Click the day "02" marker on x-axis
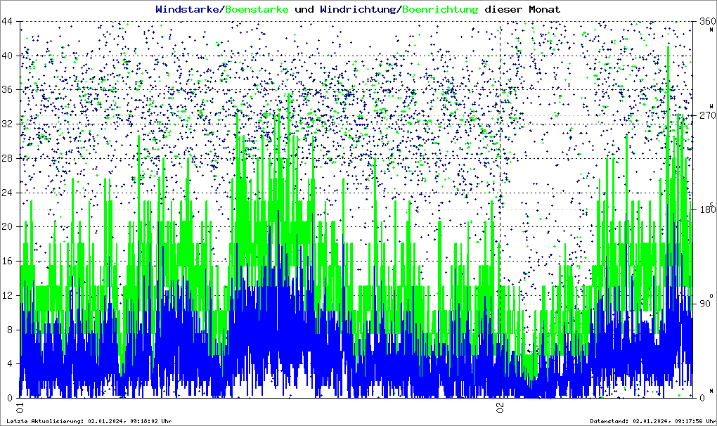The image size is (717, 426). pos(500,408)
